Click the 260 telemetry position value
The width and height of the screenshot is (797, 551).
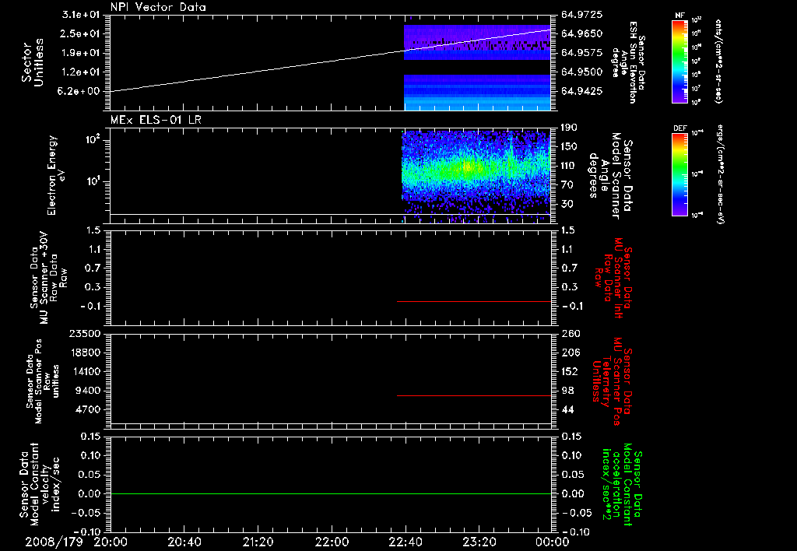(570, 334)
